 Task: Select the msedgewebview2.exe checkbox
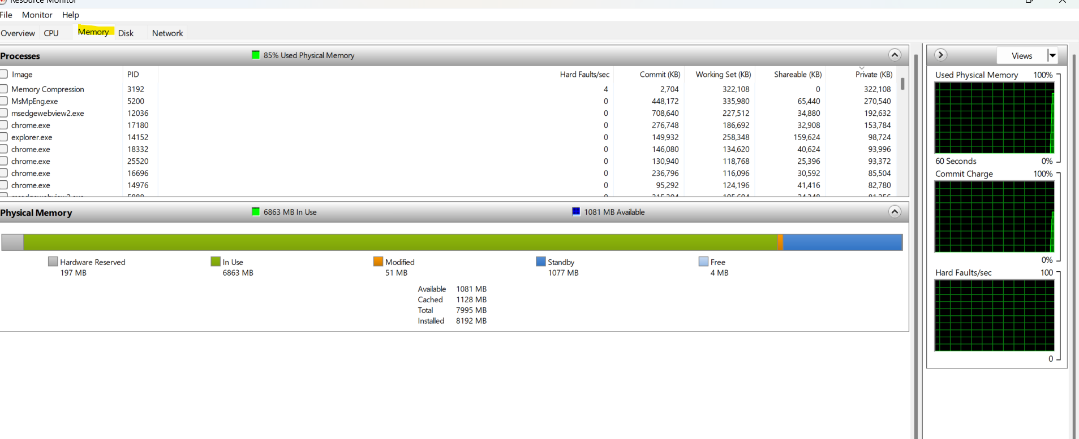(3, 113)
